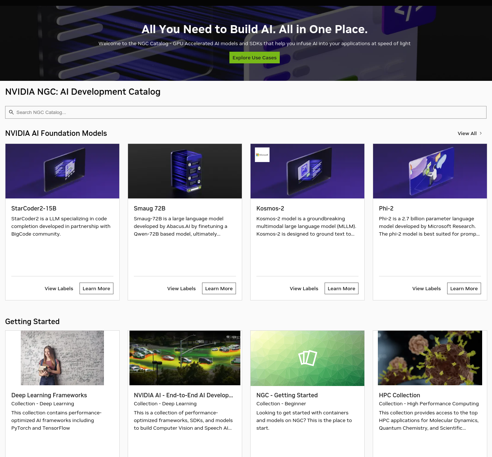The width and height of the screenshot is (492, 457).
Task: Open the Phi-2 card image
Action: point(430,171)
